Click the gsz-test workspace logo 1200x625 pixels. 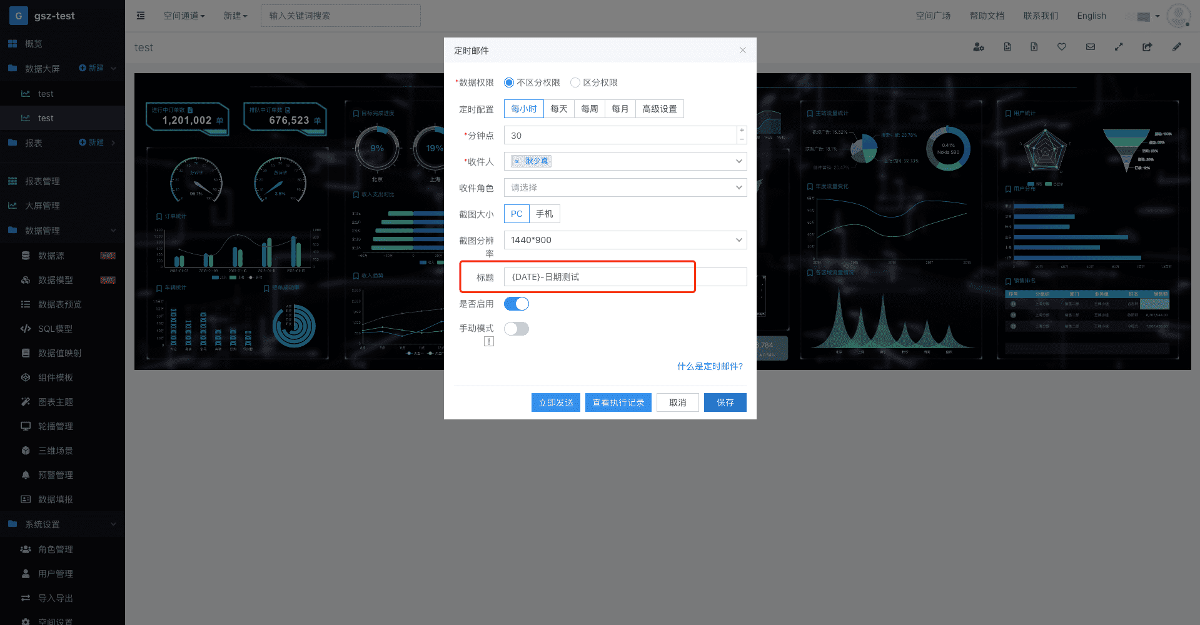pyautogui.click(x=19, y=16)
